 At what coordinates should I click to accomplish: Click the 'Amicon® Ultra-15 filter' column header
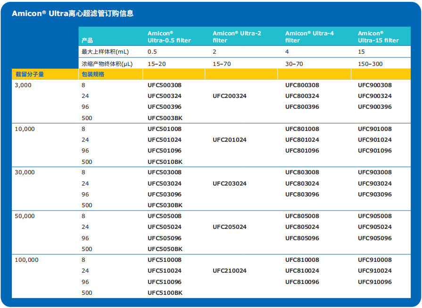(x=378, y=37)
